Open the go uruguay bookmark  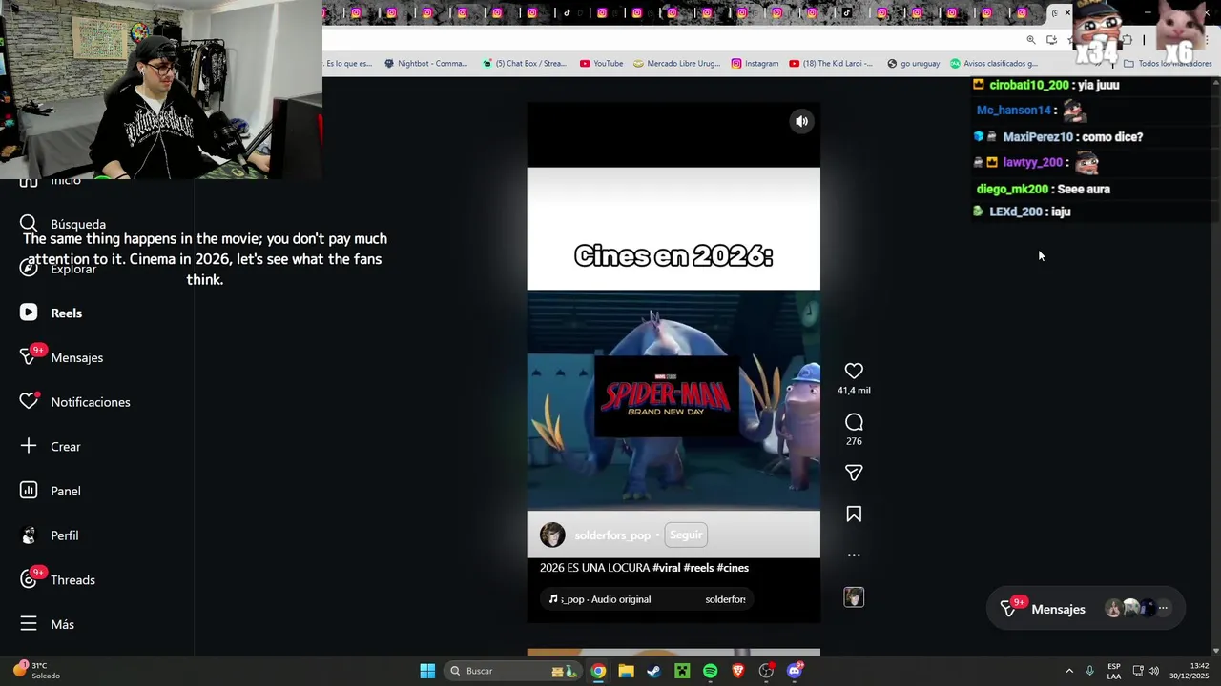coord(913,64)
